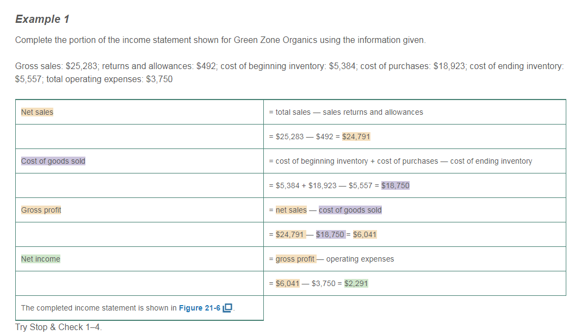The width and height of the screenshot is (575, 335).
Task: Click the Example 1 heading
Action: 42,19
